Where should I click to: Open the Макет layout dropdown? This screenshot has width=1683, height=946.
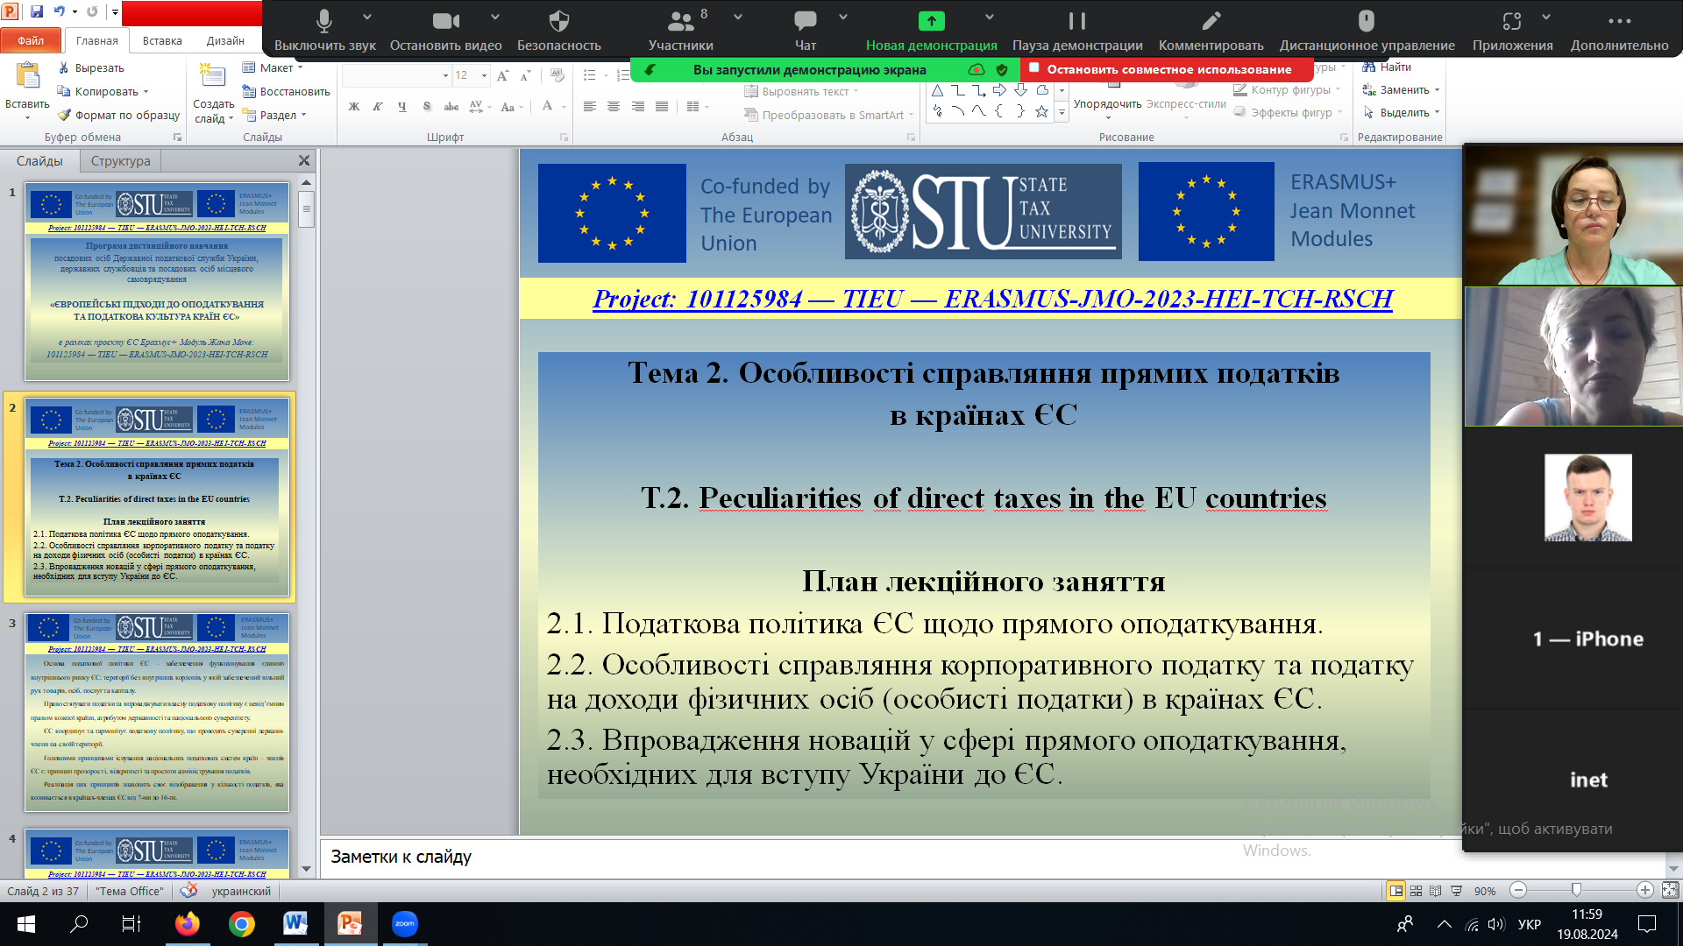pyautogui.click(x=273, y=67)
